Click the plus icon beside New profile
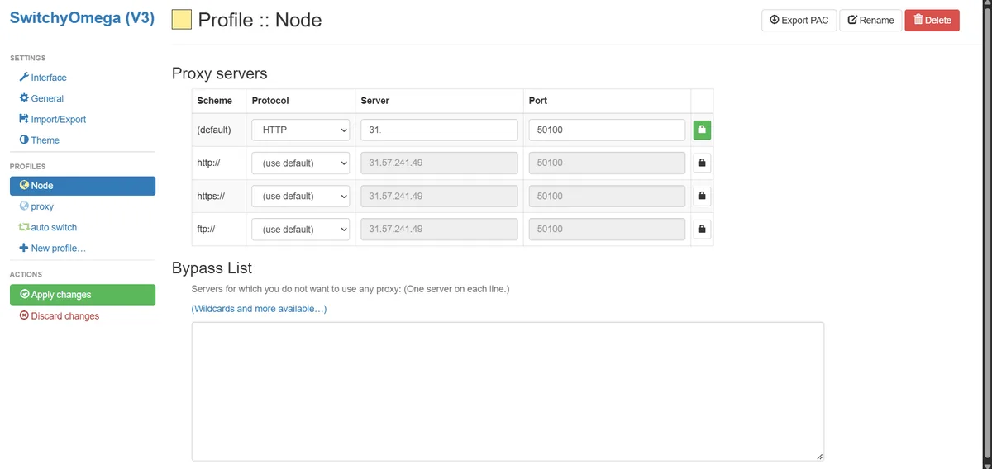Viewport: 992px width, 469px height. (24, 248)
